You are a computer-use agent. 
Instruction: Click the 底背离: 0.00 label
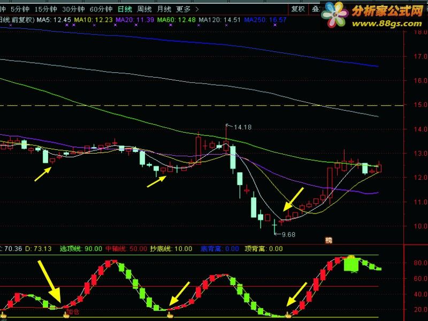pos(220,249)
